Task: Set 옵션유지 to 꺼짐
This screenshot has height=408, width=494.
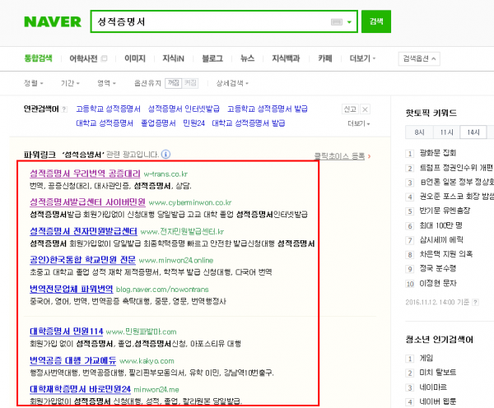Action: click(173, 83)
